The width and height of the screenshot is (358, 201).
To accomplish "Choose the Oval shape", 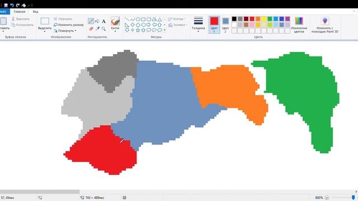I will coord(138,20).
